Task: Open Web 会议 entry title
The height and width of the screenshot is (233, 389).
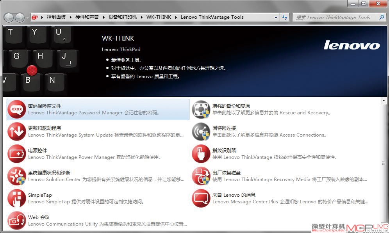Action: tap(39, 217)
